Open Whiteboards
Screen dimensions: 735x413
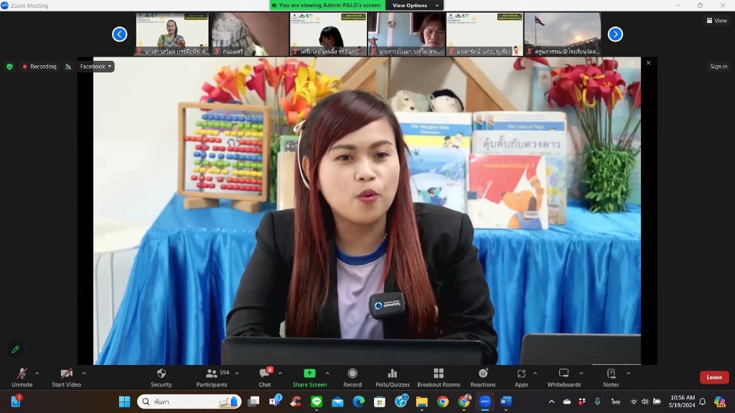tap(564, 377)
